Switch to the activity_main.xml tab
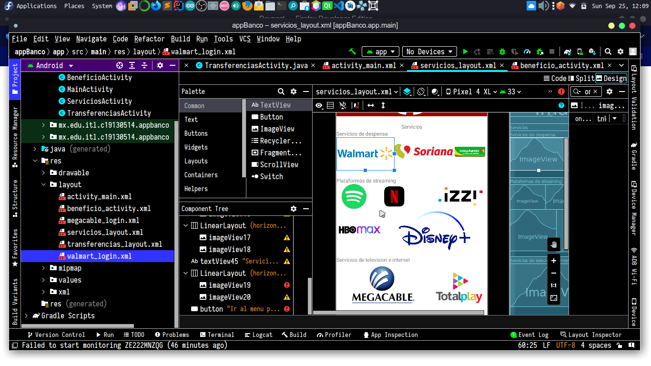 pos(364,65)
